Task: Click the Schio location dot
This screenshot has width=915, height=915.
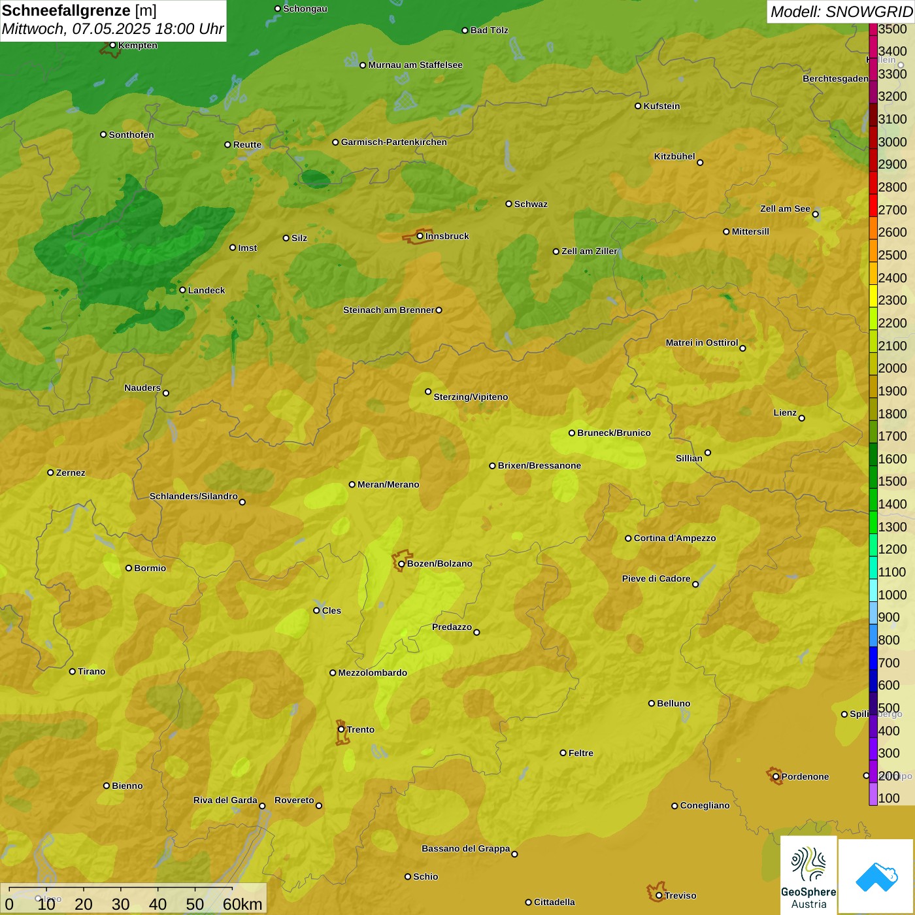Action: tap(408, 876)
